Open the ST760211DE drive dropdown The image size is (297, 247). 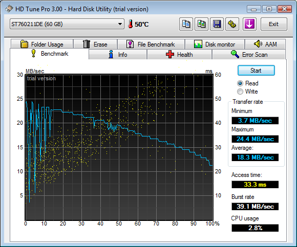click(x=67, y=24)
